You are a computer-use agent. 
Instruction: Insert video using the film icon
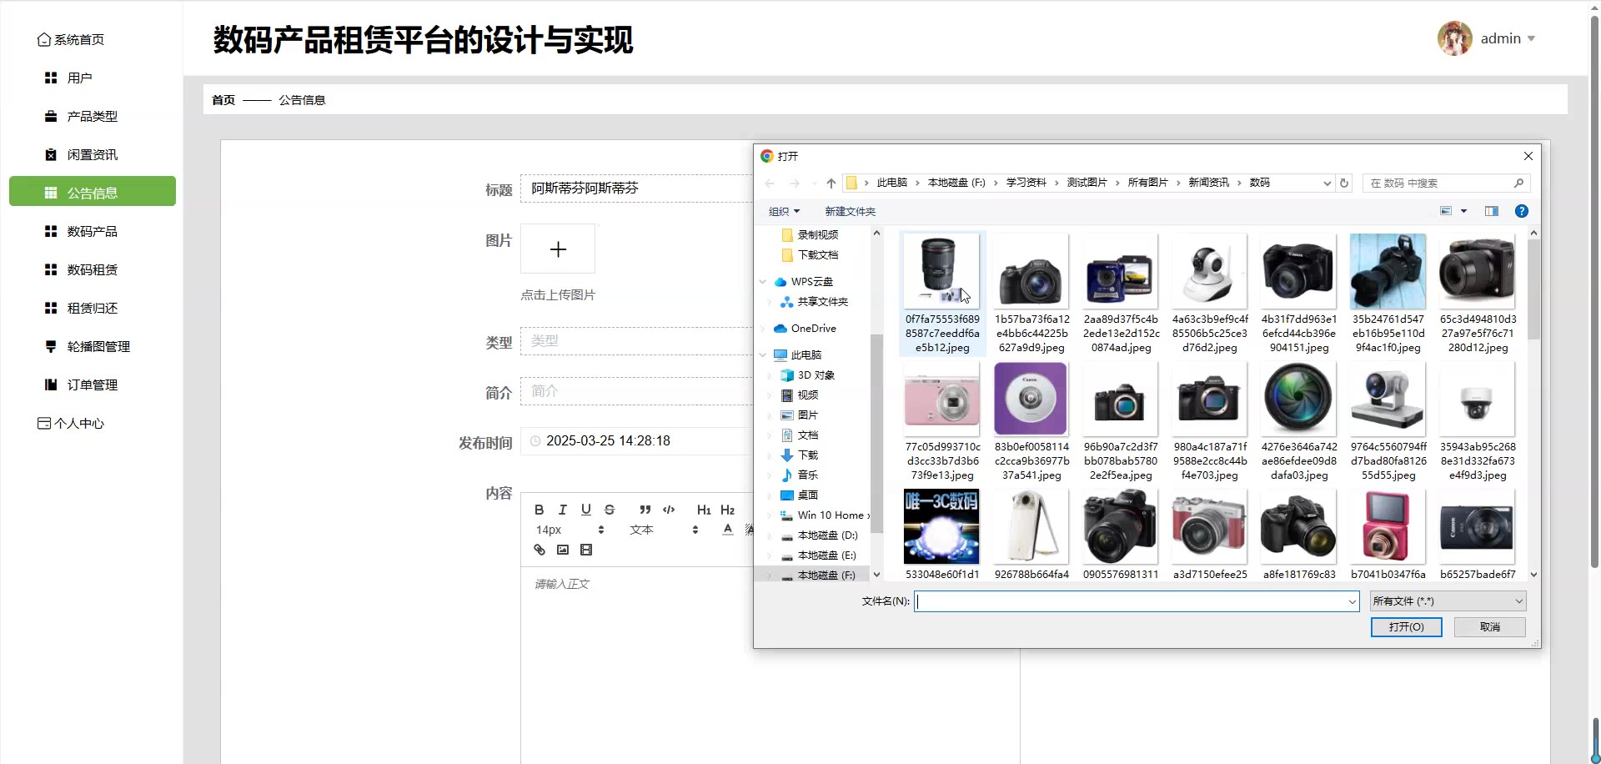point(586,550)
